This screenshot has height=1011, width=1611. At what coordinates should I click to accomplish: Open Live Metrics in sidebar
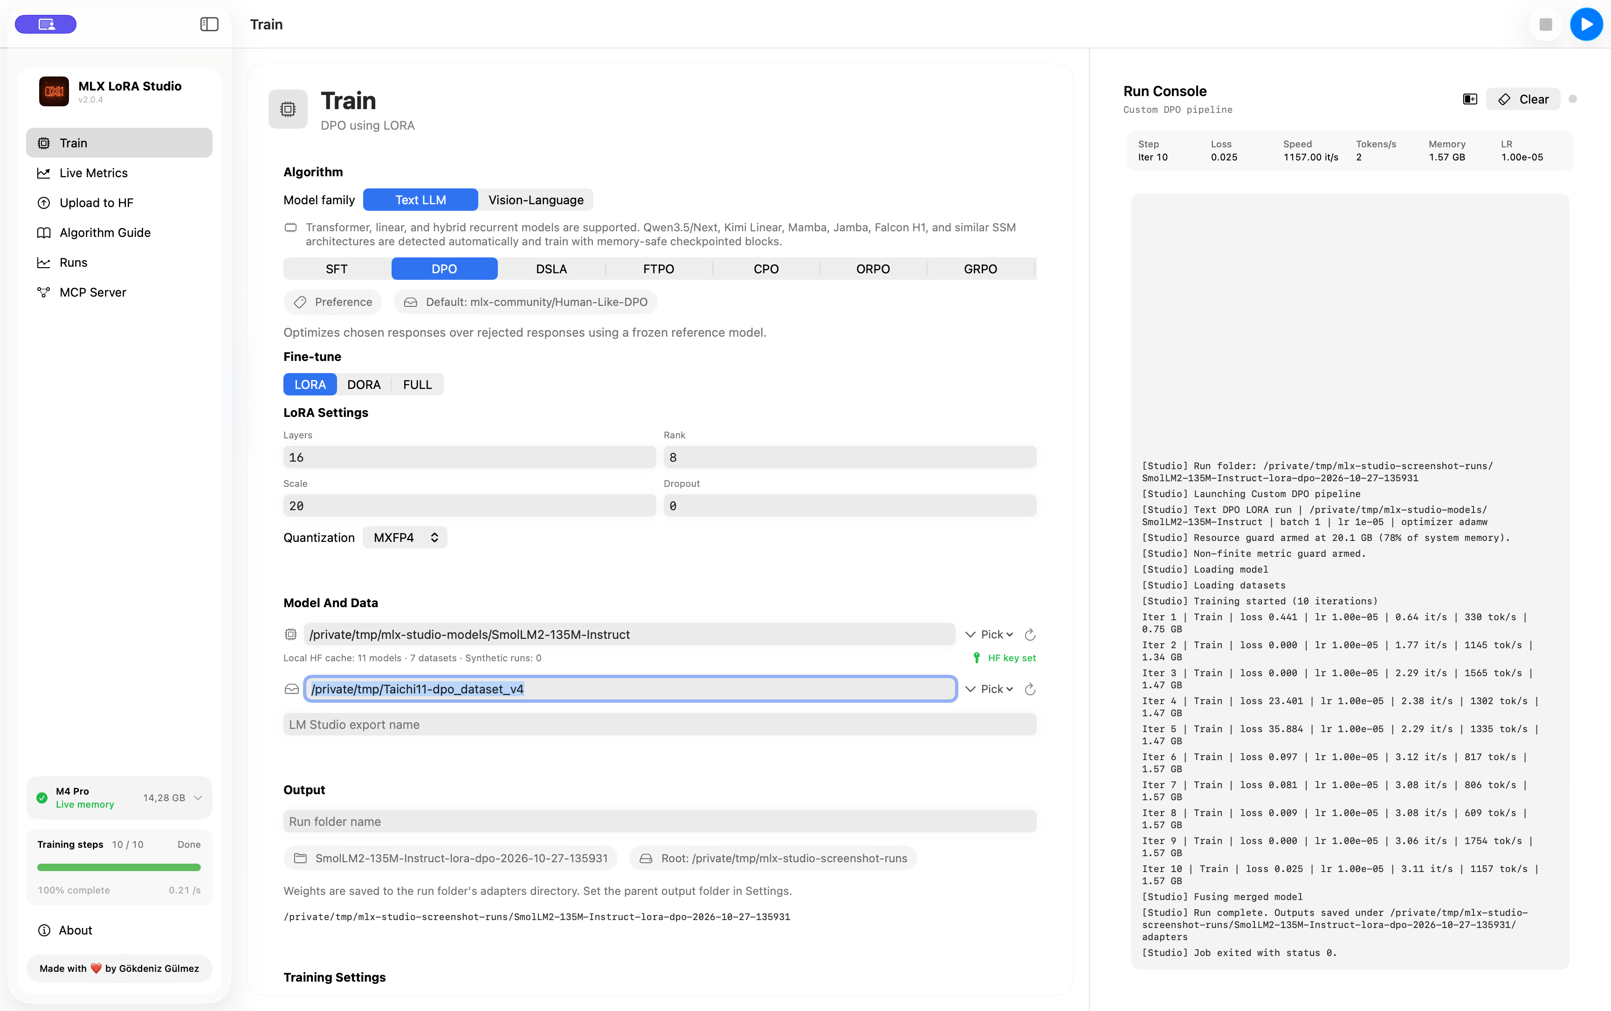[x=119, y=173]
